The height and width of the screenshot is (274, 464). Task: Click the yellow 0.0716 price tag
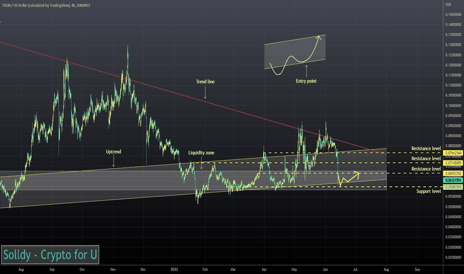coord(453,163)
